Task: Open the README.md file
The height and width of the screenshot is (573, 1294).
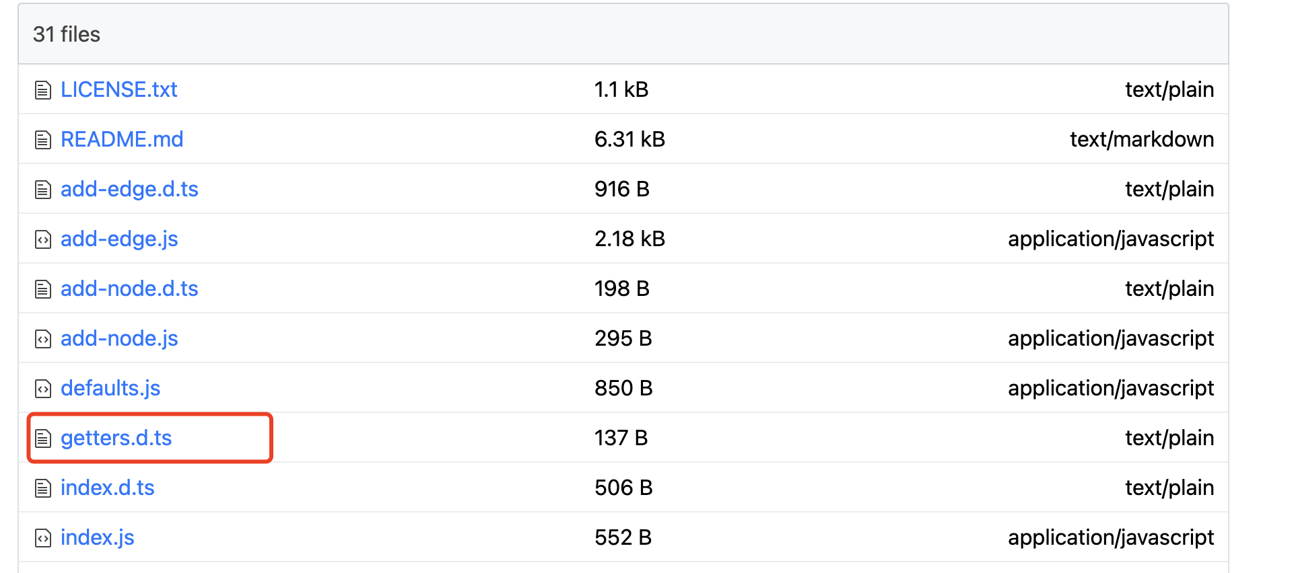Action: (122, 139)
